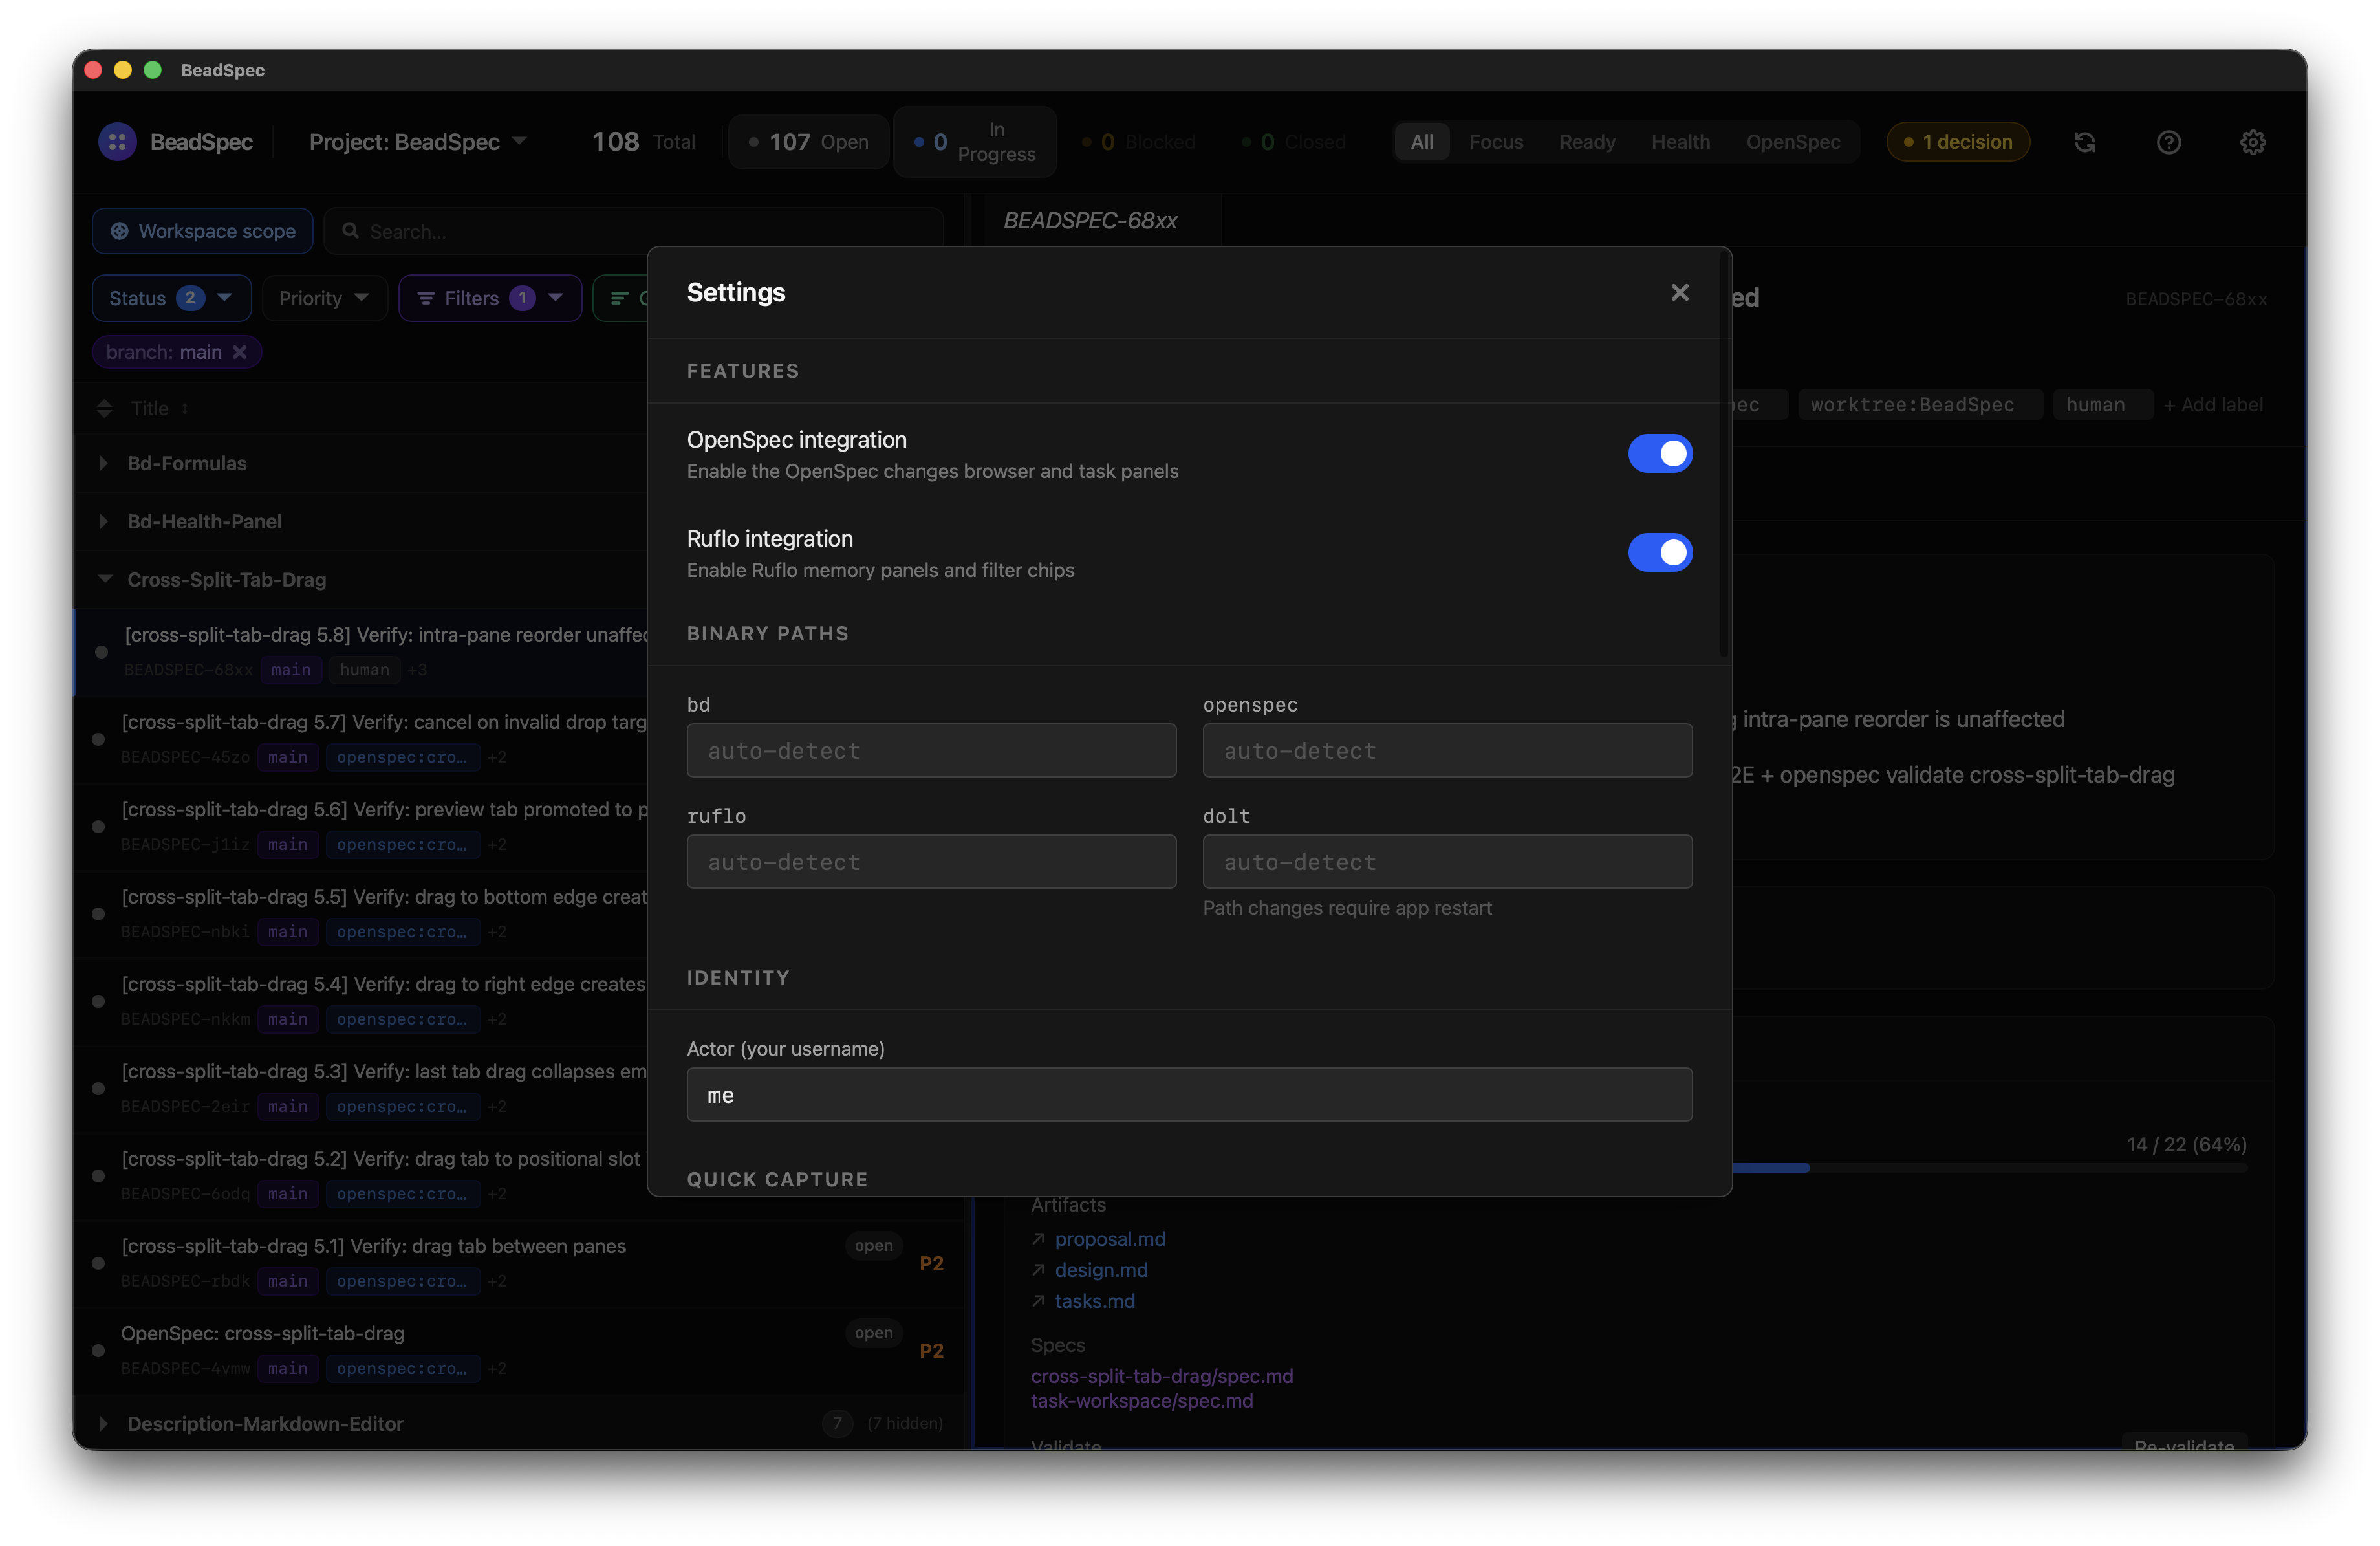Open cross-split-tab-drag/spec.md link
The height and width of the screenshot is (1546, 2380).
[x=1161, y=1375]
